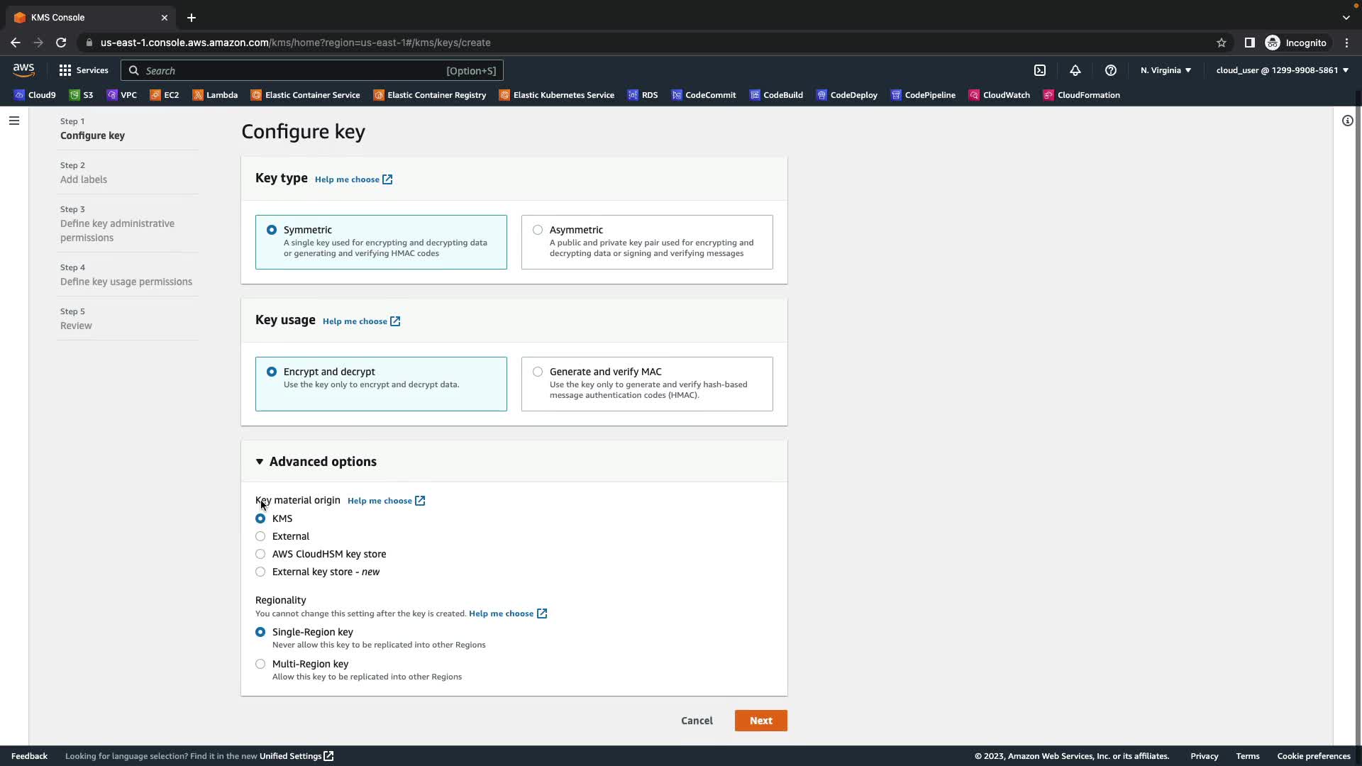The width and height of the screenshot is (1362, 766).
Task: Bookmark page with star icon
Action: (1222, 43)
